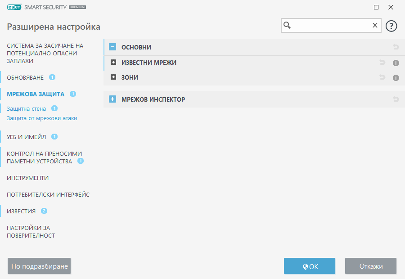
Task: Close the ESET settings window
Action: tap(391, 7)
